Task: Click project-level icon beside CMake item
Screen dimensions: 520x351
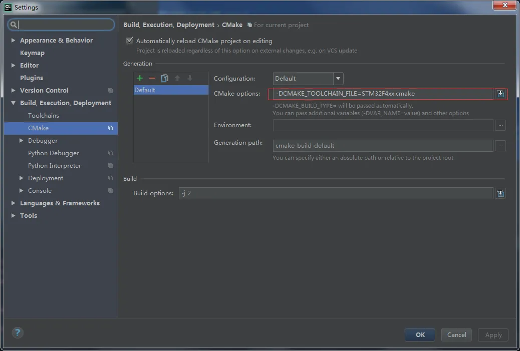Action: (x=110, y=128)
